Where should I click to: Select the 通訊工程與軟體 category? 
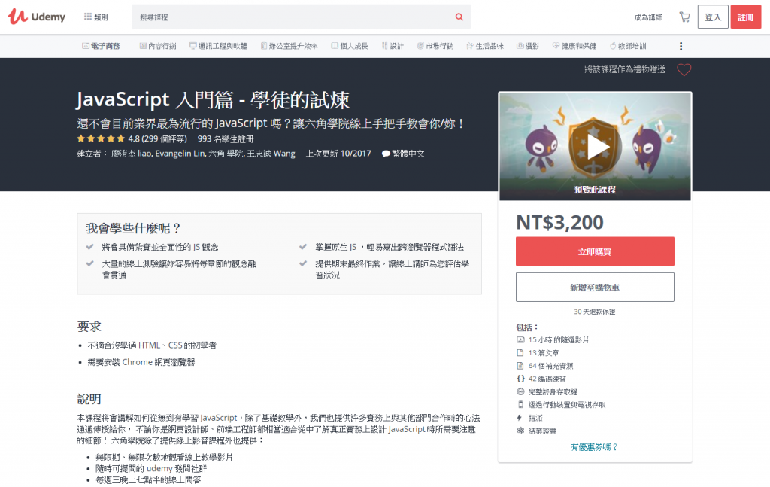219,46
